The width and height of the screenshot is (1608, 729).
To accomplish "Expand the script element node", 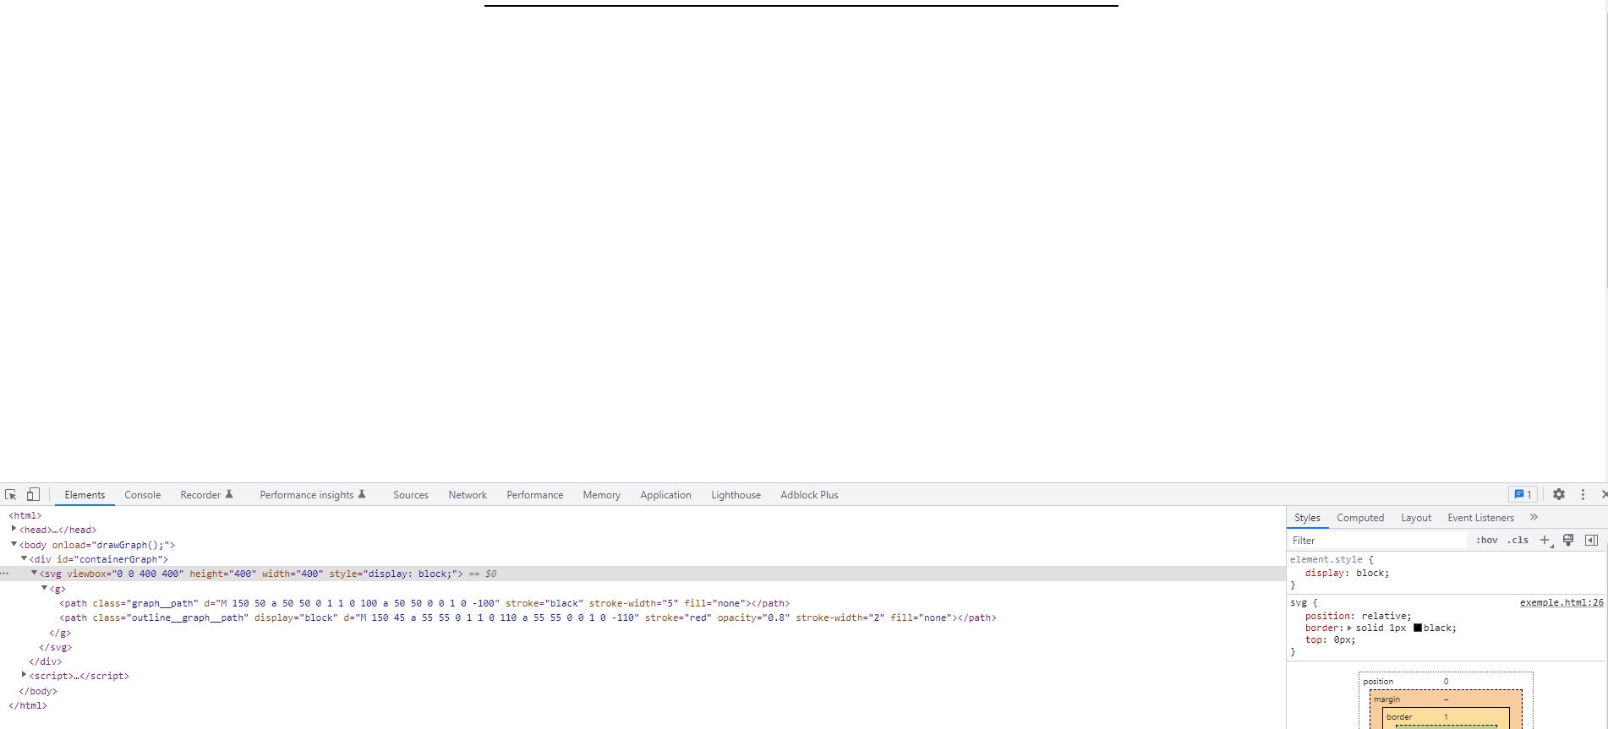I will coord(24,676).
